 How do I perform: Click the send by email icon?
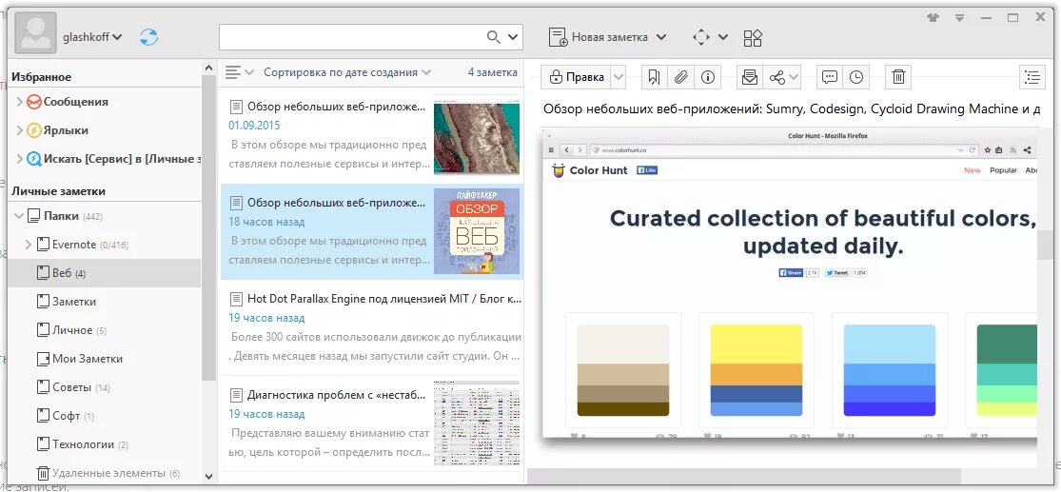[749, 77]
